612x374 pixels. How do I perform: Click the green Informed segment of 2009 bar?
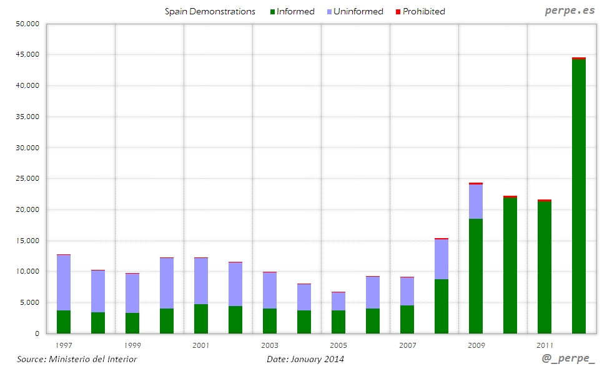coord(476,276)
